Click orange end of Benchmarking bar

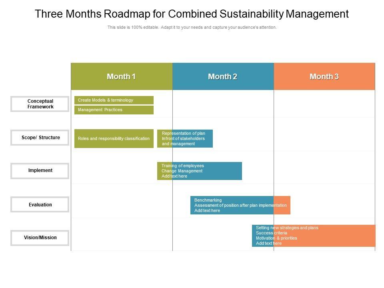tap(282, 205)
